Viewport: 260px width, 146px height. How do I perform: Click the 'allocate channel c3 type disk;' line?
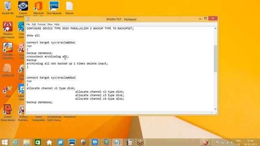100,95
